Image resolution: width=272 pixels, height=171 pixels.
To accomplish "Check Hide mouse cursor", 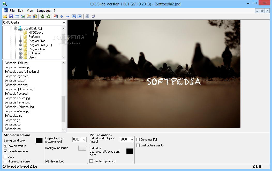I will [x=5, y=161].
